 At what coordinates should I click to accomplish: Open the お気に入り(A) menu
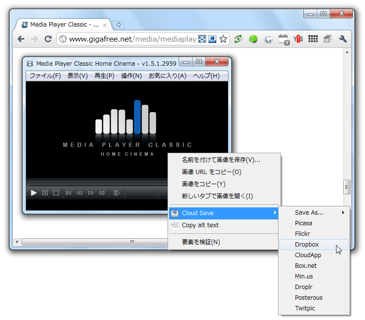click(x=168, y=76)
